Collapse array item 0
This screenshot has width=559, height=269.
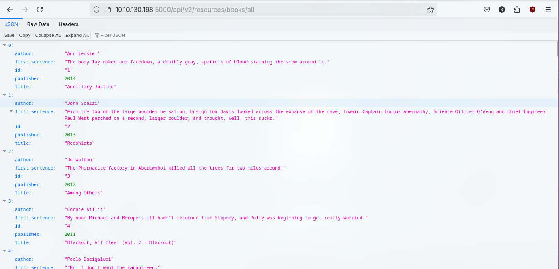pos(5,45)
